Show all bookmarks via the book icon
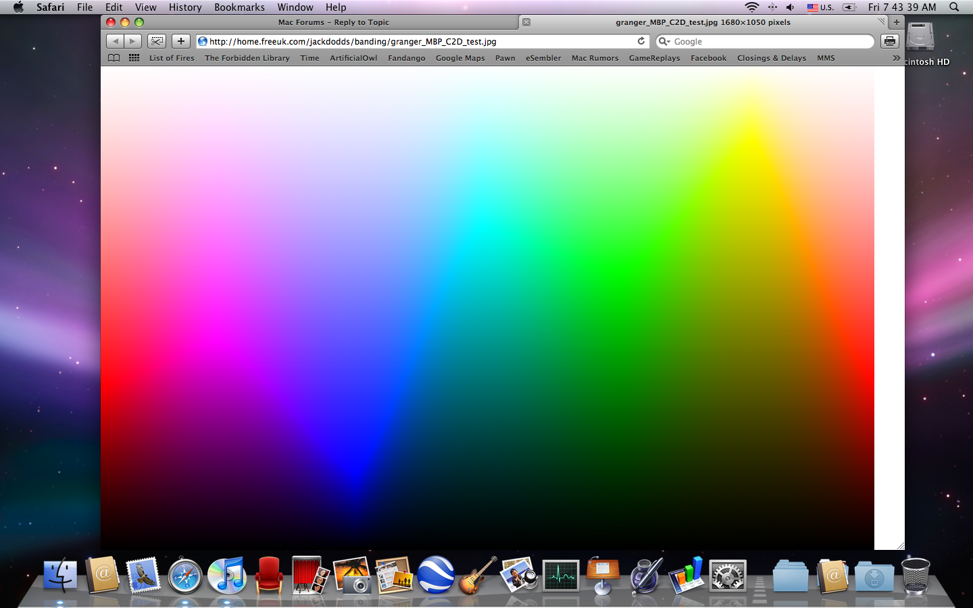This screenshot has width=973, height=608. [x=114, y=58]
